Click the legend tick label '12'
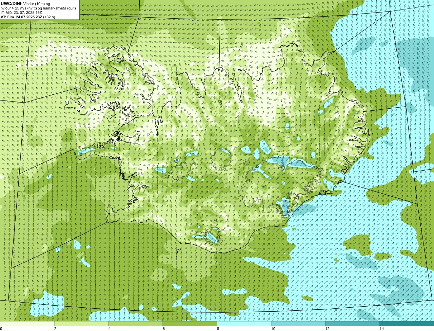Viewport: 434px width, 331px height. pos(327,329)
